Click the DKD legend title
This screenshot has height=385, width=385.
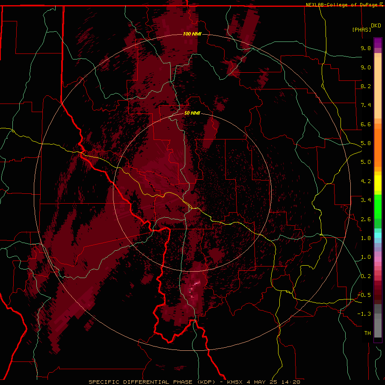[x=376, y=26]
